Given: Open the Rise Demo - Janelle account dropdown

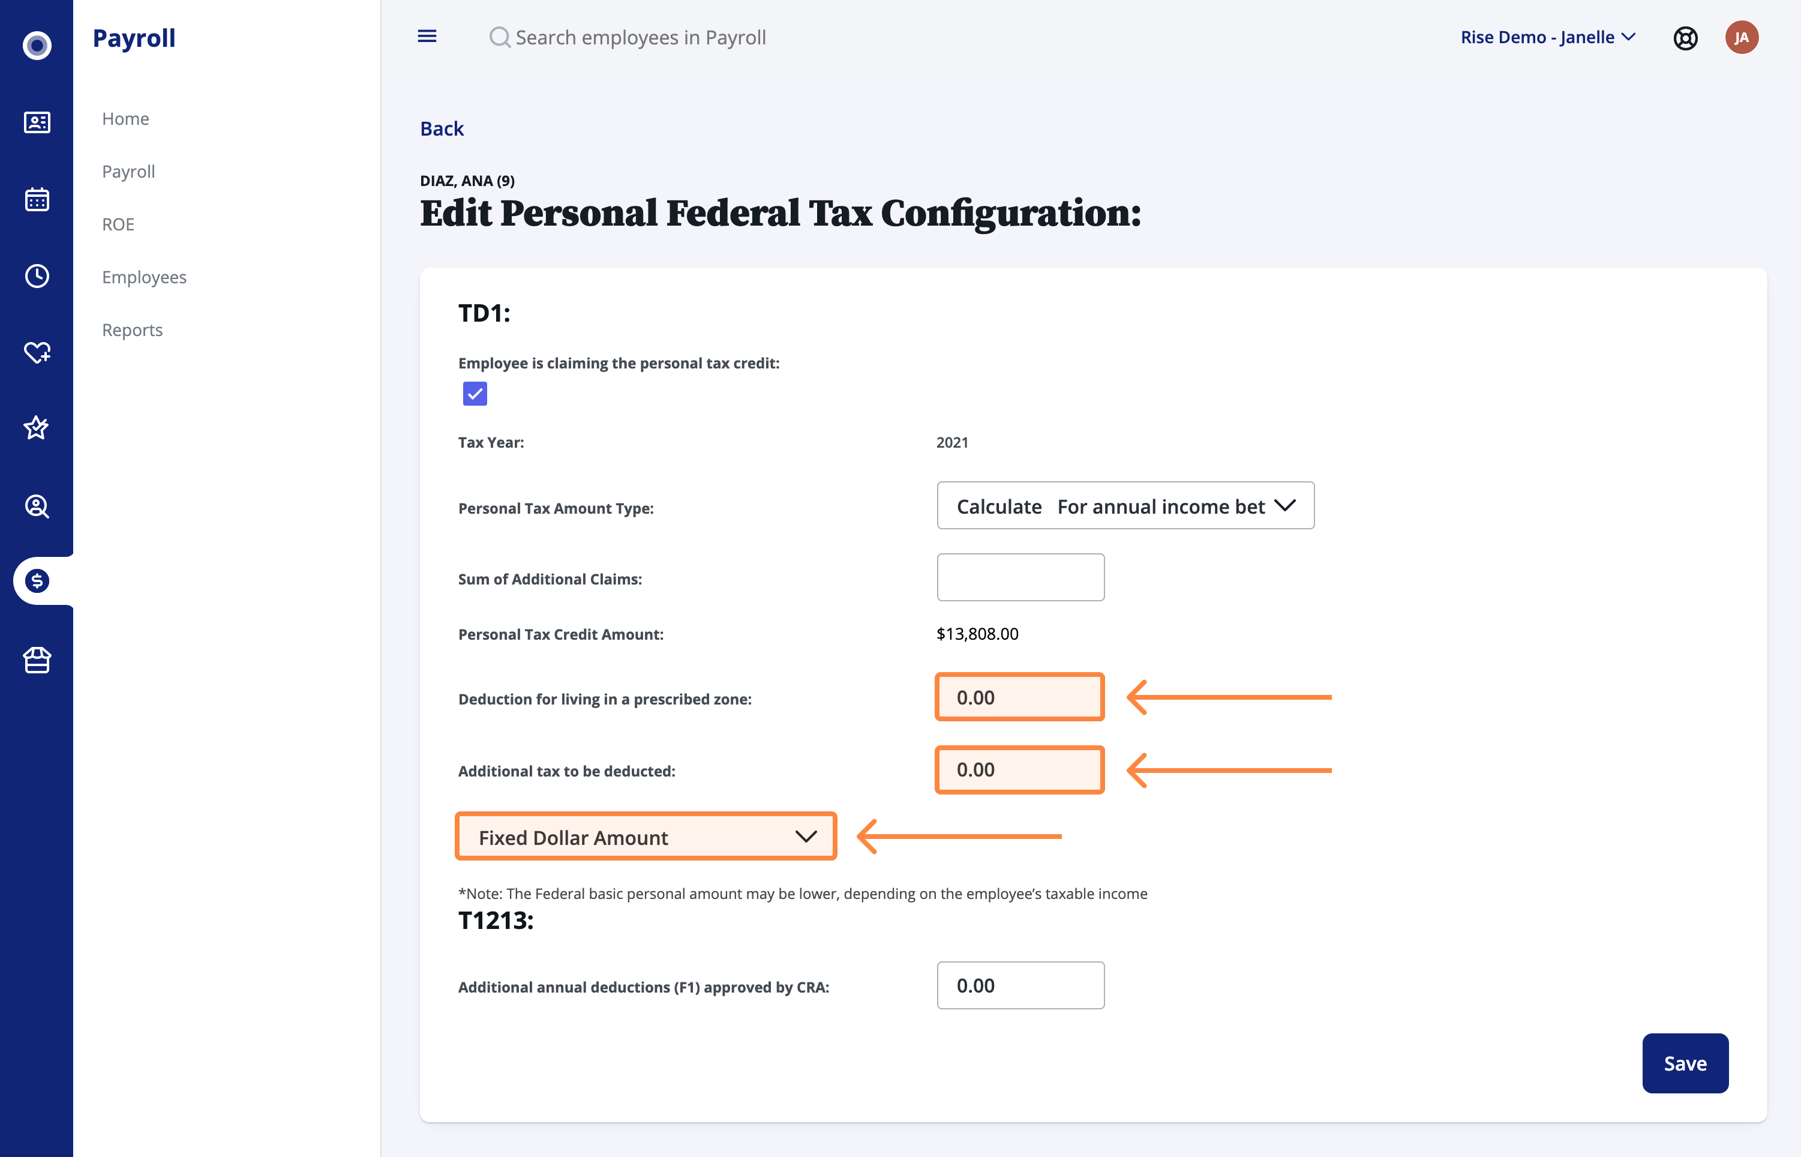Looking at the screenshot, I should click(1548, 37).
